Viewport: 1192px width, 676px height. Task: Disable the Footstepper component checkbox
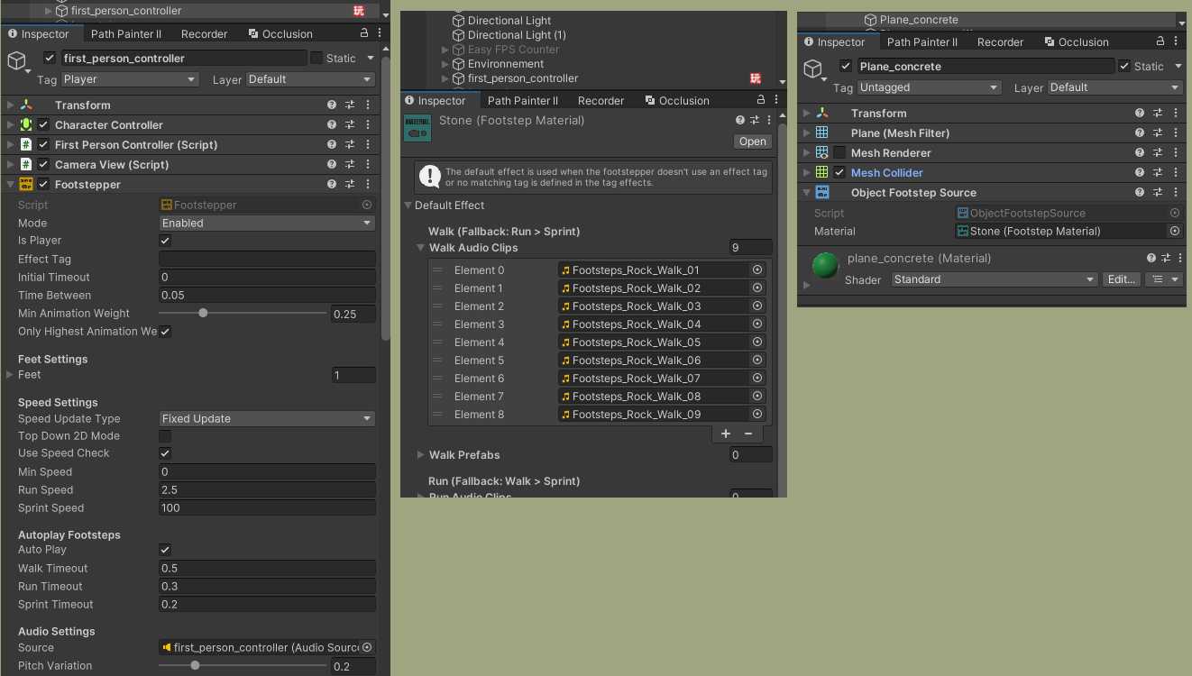(x=43, y=185)
